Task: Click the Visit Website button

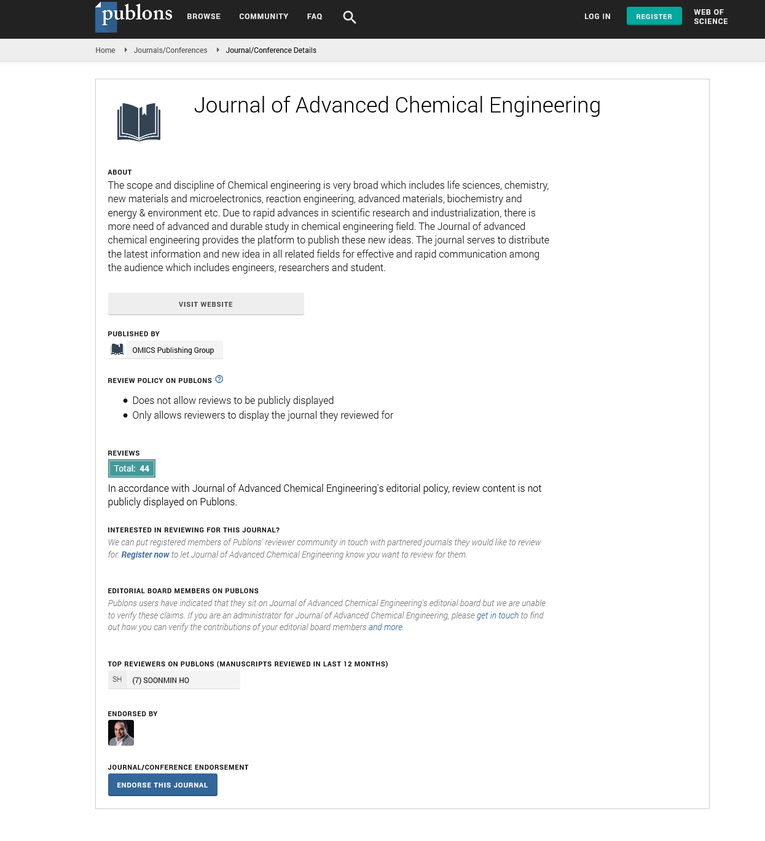Action: click(206, 304)
